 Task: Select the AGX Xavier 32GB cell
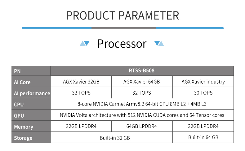click(x=81, y=81)
